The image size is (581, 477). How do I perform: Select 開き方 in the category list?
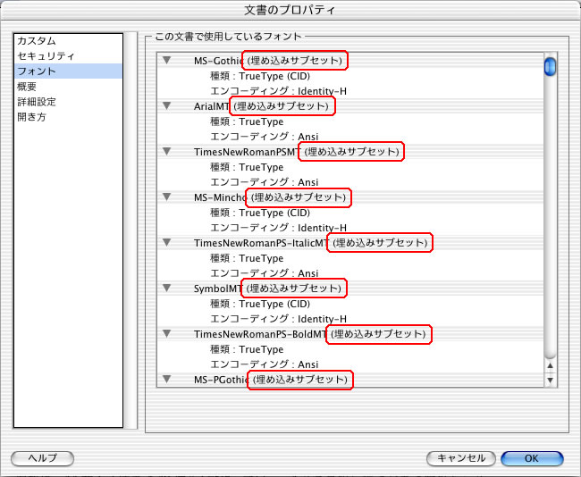coord(68,117)
